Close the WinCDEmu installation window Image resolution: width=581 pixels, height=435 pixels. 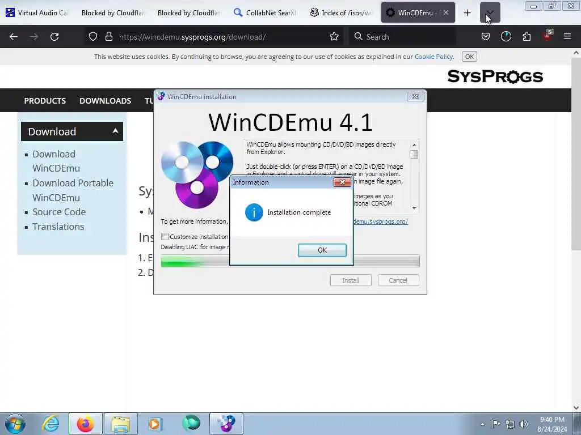pyautogui.click(x=415, y=96)
